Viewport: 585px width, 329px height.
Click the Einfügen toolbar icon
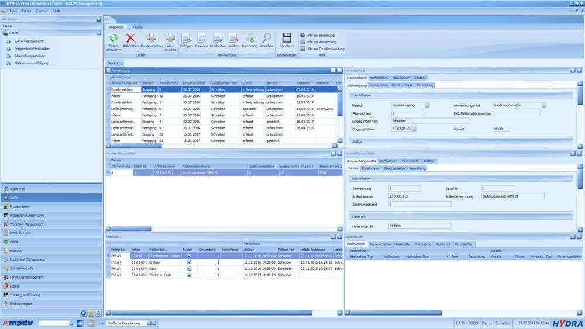click(186, 37)
